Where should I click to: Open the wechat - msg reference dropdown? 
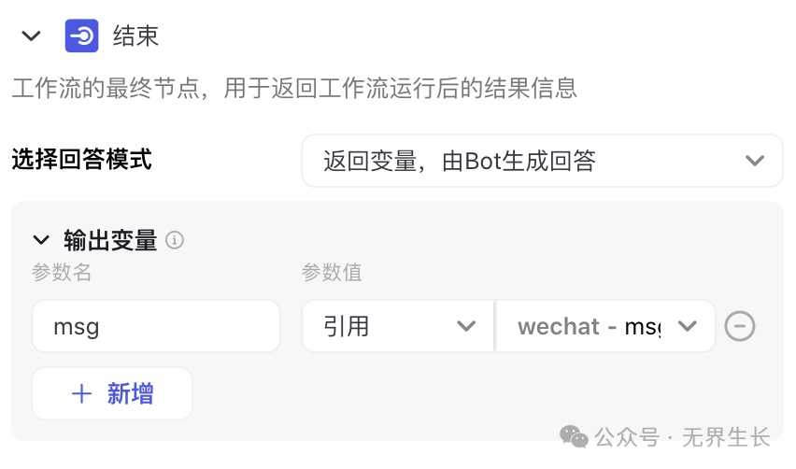(x=605, y=326)
